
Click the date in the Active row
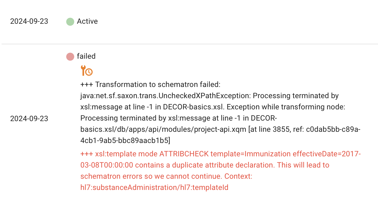point(29,21)
